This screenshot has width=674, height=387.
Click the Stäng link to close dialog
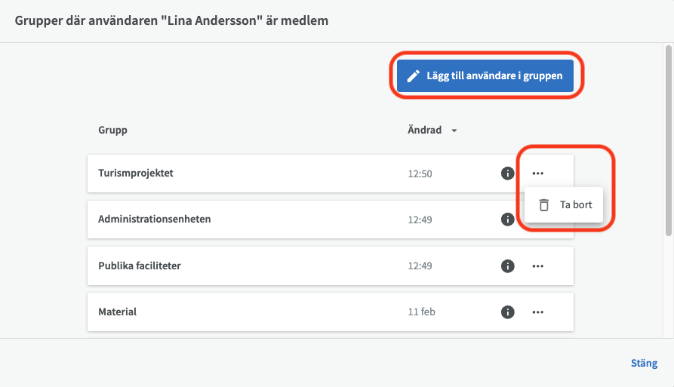(x=644, y=363)
